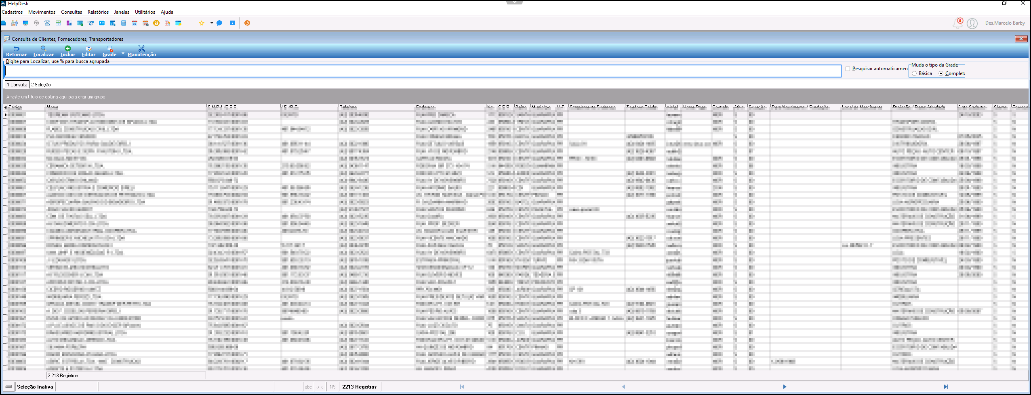This screenshot has width=1031, height=395.
Task: Open the Cadastros menu
Action: point(12,12)
